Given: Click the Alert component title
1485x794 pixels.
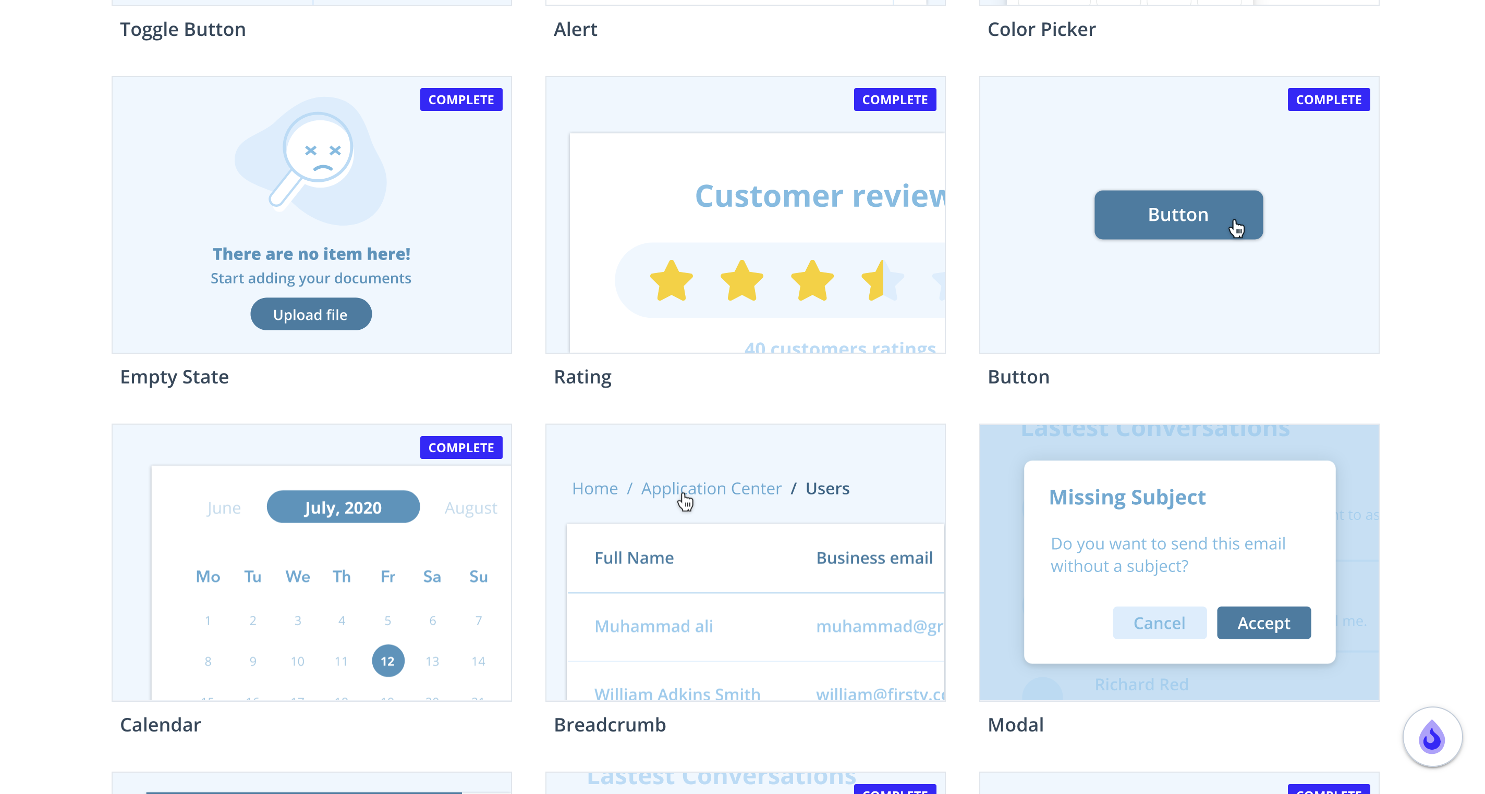Looking at the screenshot, I should [575, 29].
